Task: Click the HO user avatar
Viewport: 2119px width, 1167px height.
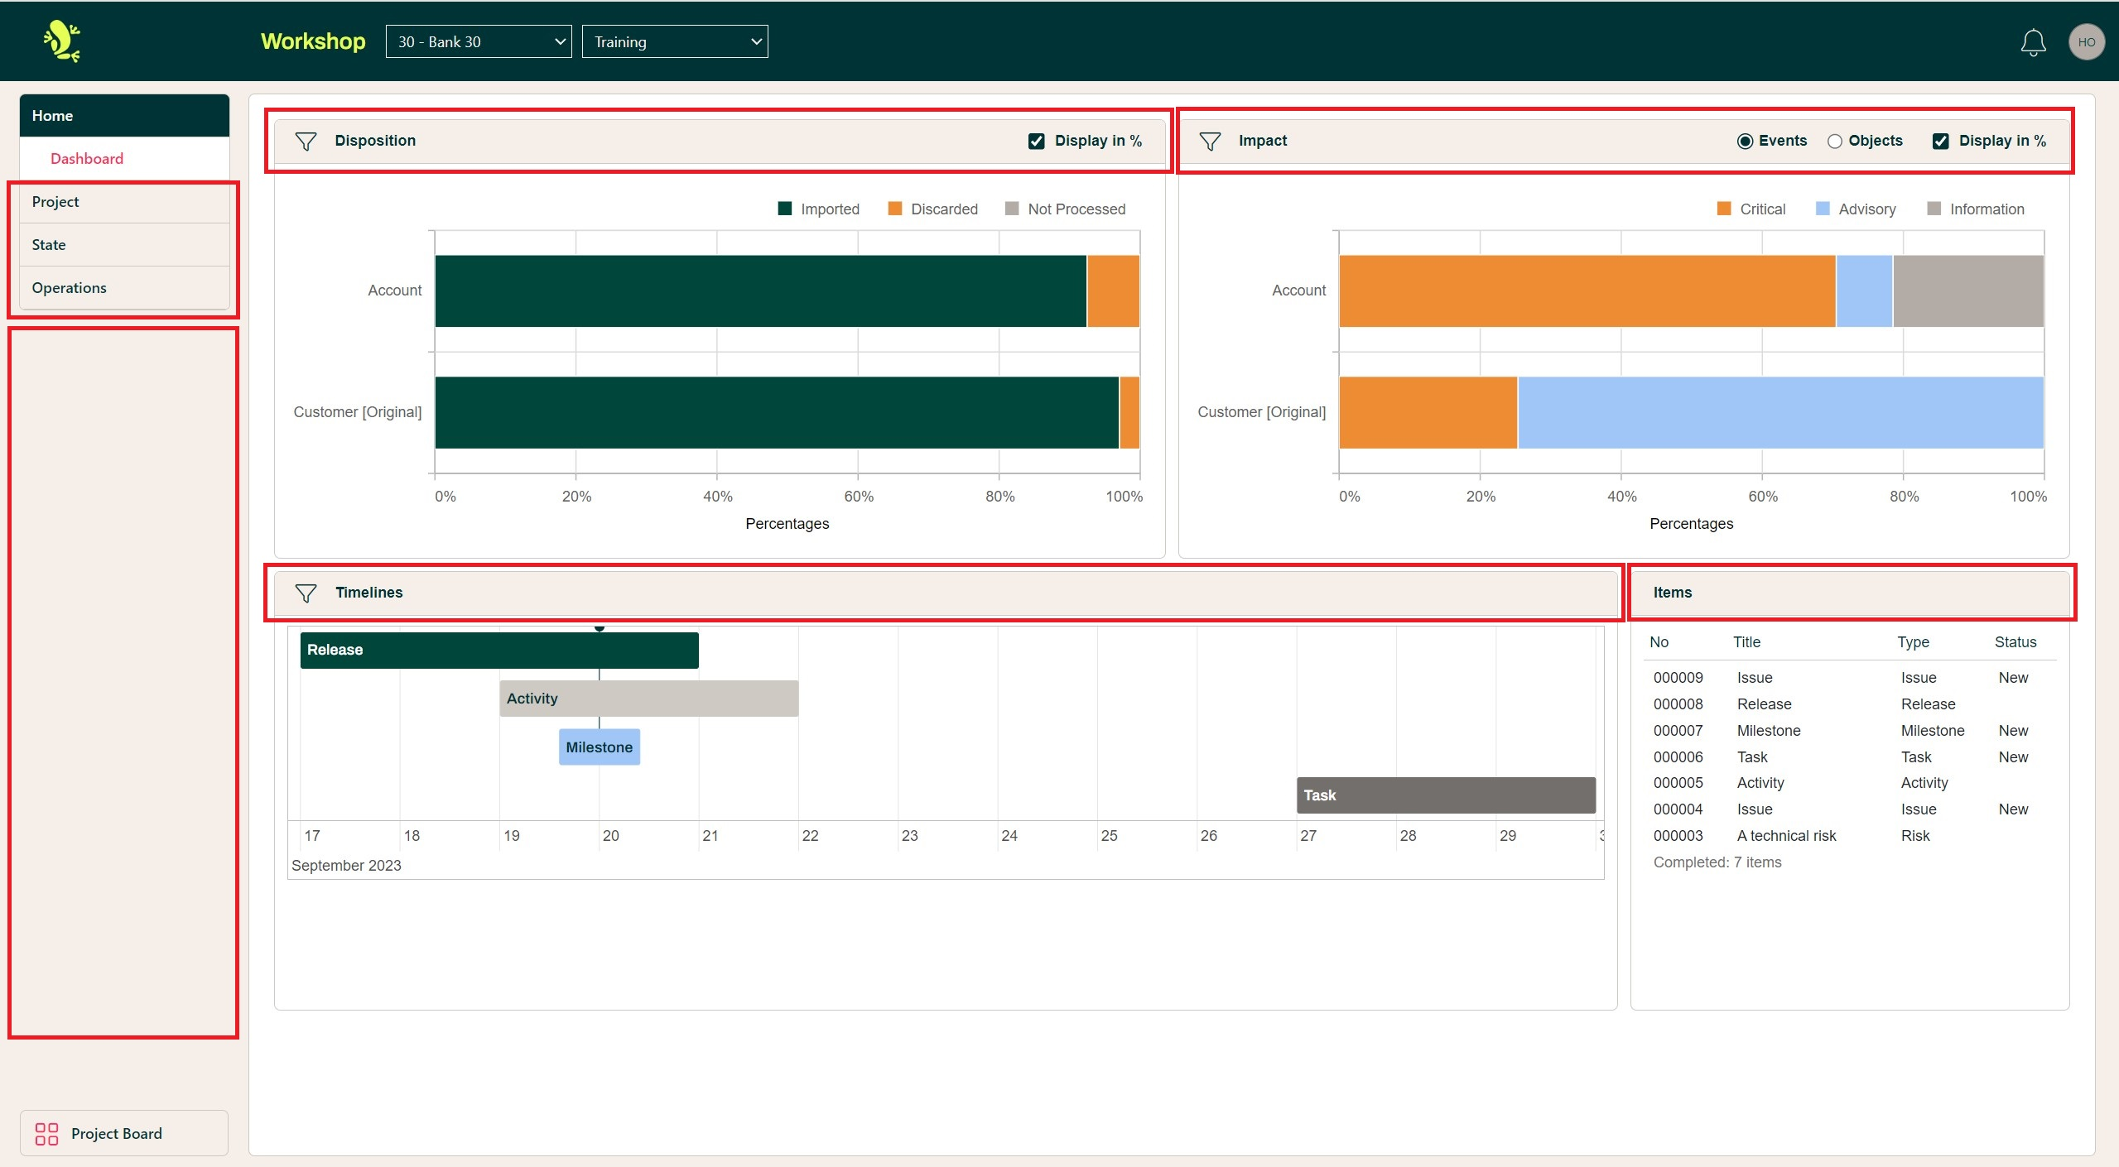Action: [2086, 42]
